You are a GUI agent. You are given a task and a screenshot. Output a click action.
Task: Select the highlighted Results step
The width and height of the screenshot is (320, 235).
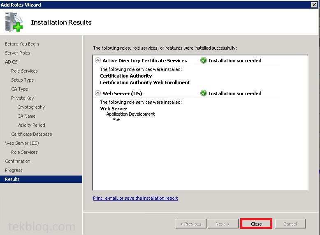tap(41, 179)
